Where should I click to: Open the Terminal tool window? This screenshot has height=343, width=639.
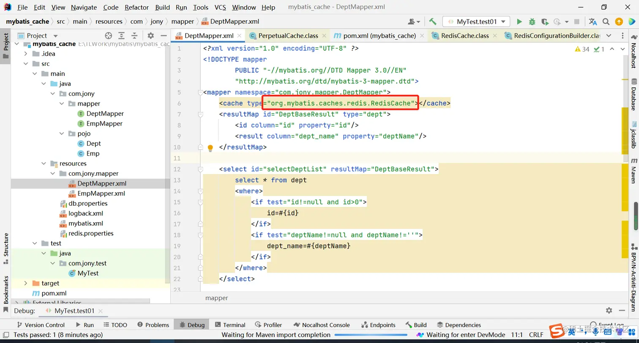point(230,325)
